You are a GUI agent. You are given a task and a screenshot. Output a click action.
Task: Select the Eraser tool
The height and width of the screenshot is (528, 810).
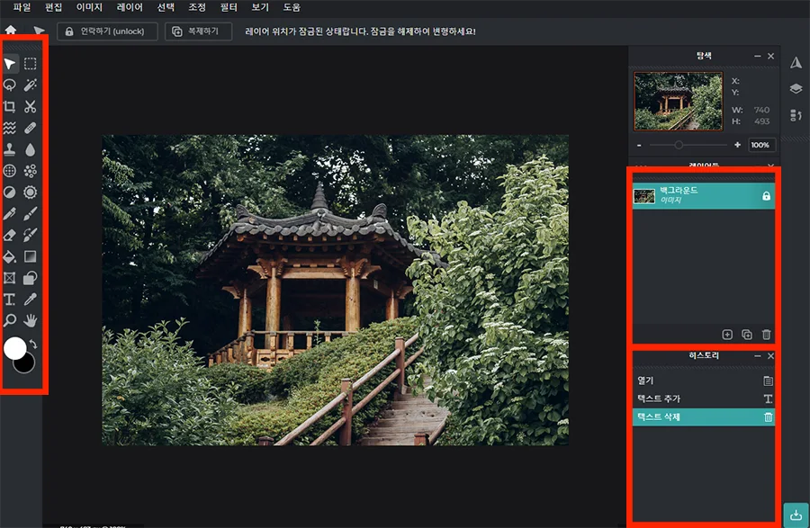pos(11,235)
